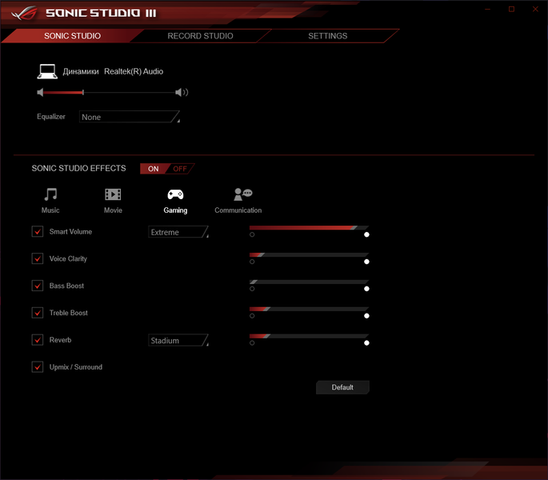The image size is (548, 480).
Task: Click the Realtek(R) Audio device text
Action: [x=134, y=71]
